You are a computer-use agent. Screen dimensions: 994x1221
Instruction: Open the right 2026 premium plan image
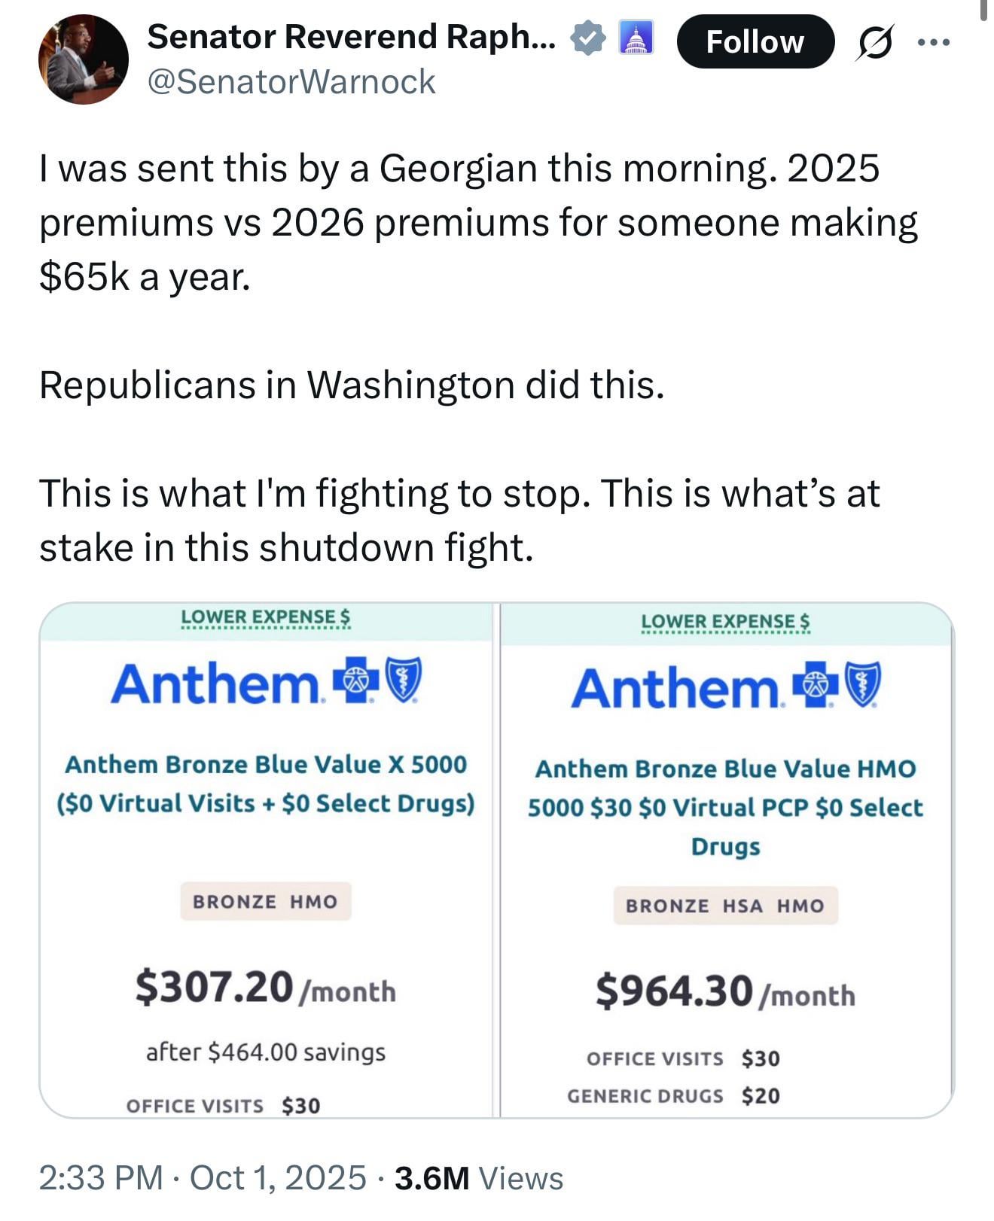point(726,858)
